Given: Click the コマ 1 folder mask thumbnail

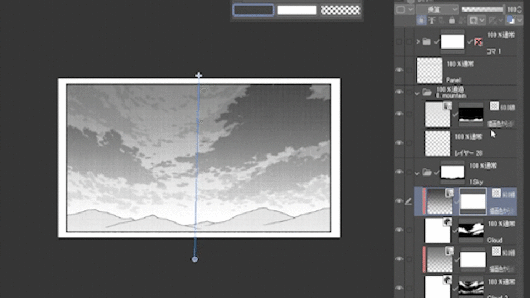Looking at the screenshot, I should pos(453,42).
